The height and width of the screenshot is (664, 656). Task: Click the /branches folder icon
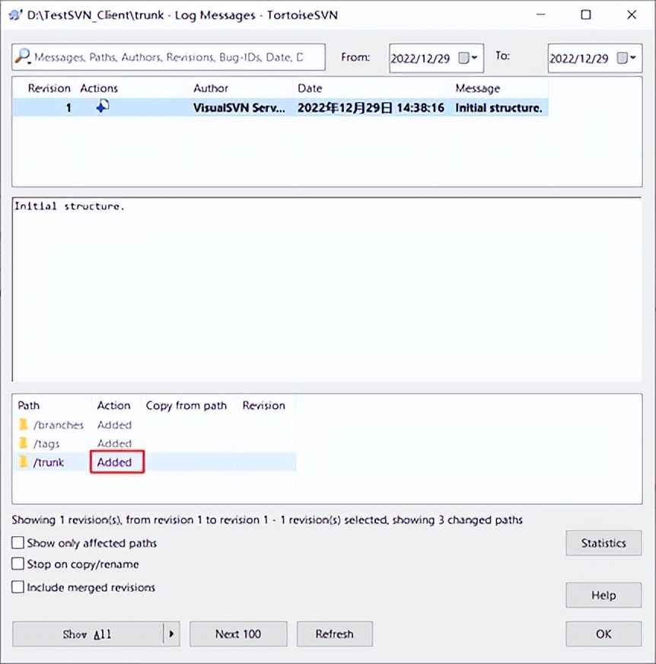click(24, 424)
